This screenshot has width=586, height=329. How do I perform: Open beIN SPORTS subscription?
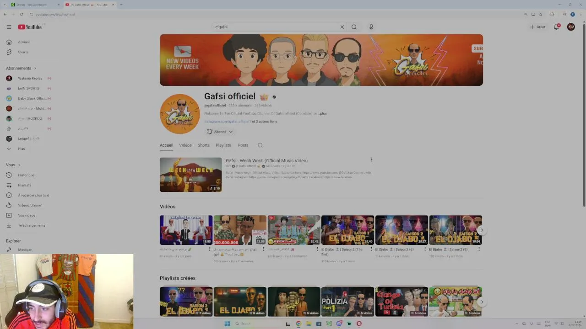pyautogui.click(x=27, y=88)
